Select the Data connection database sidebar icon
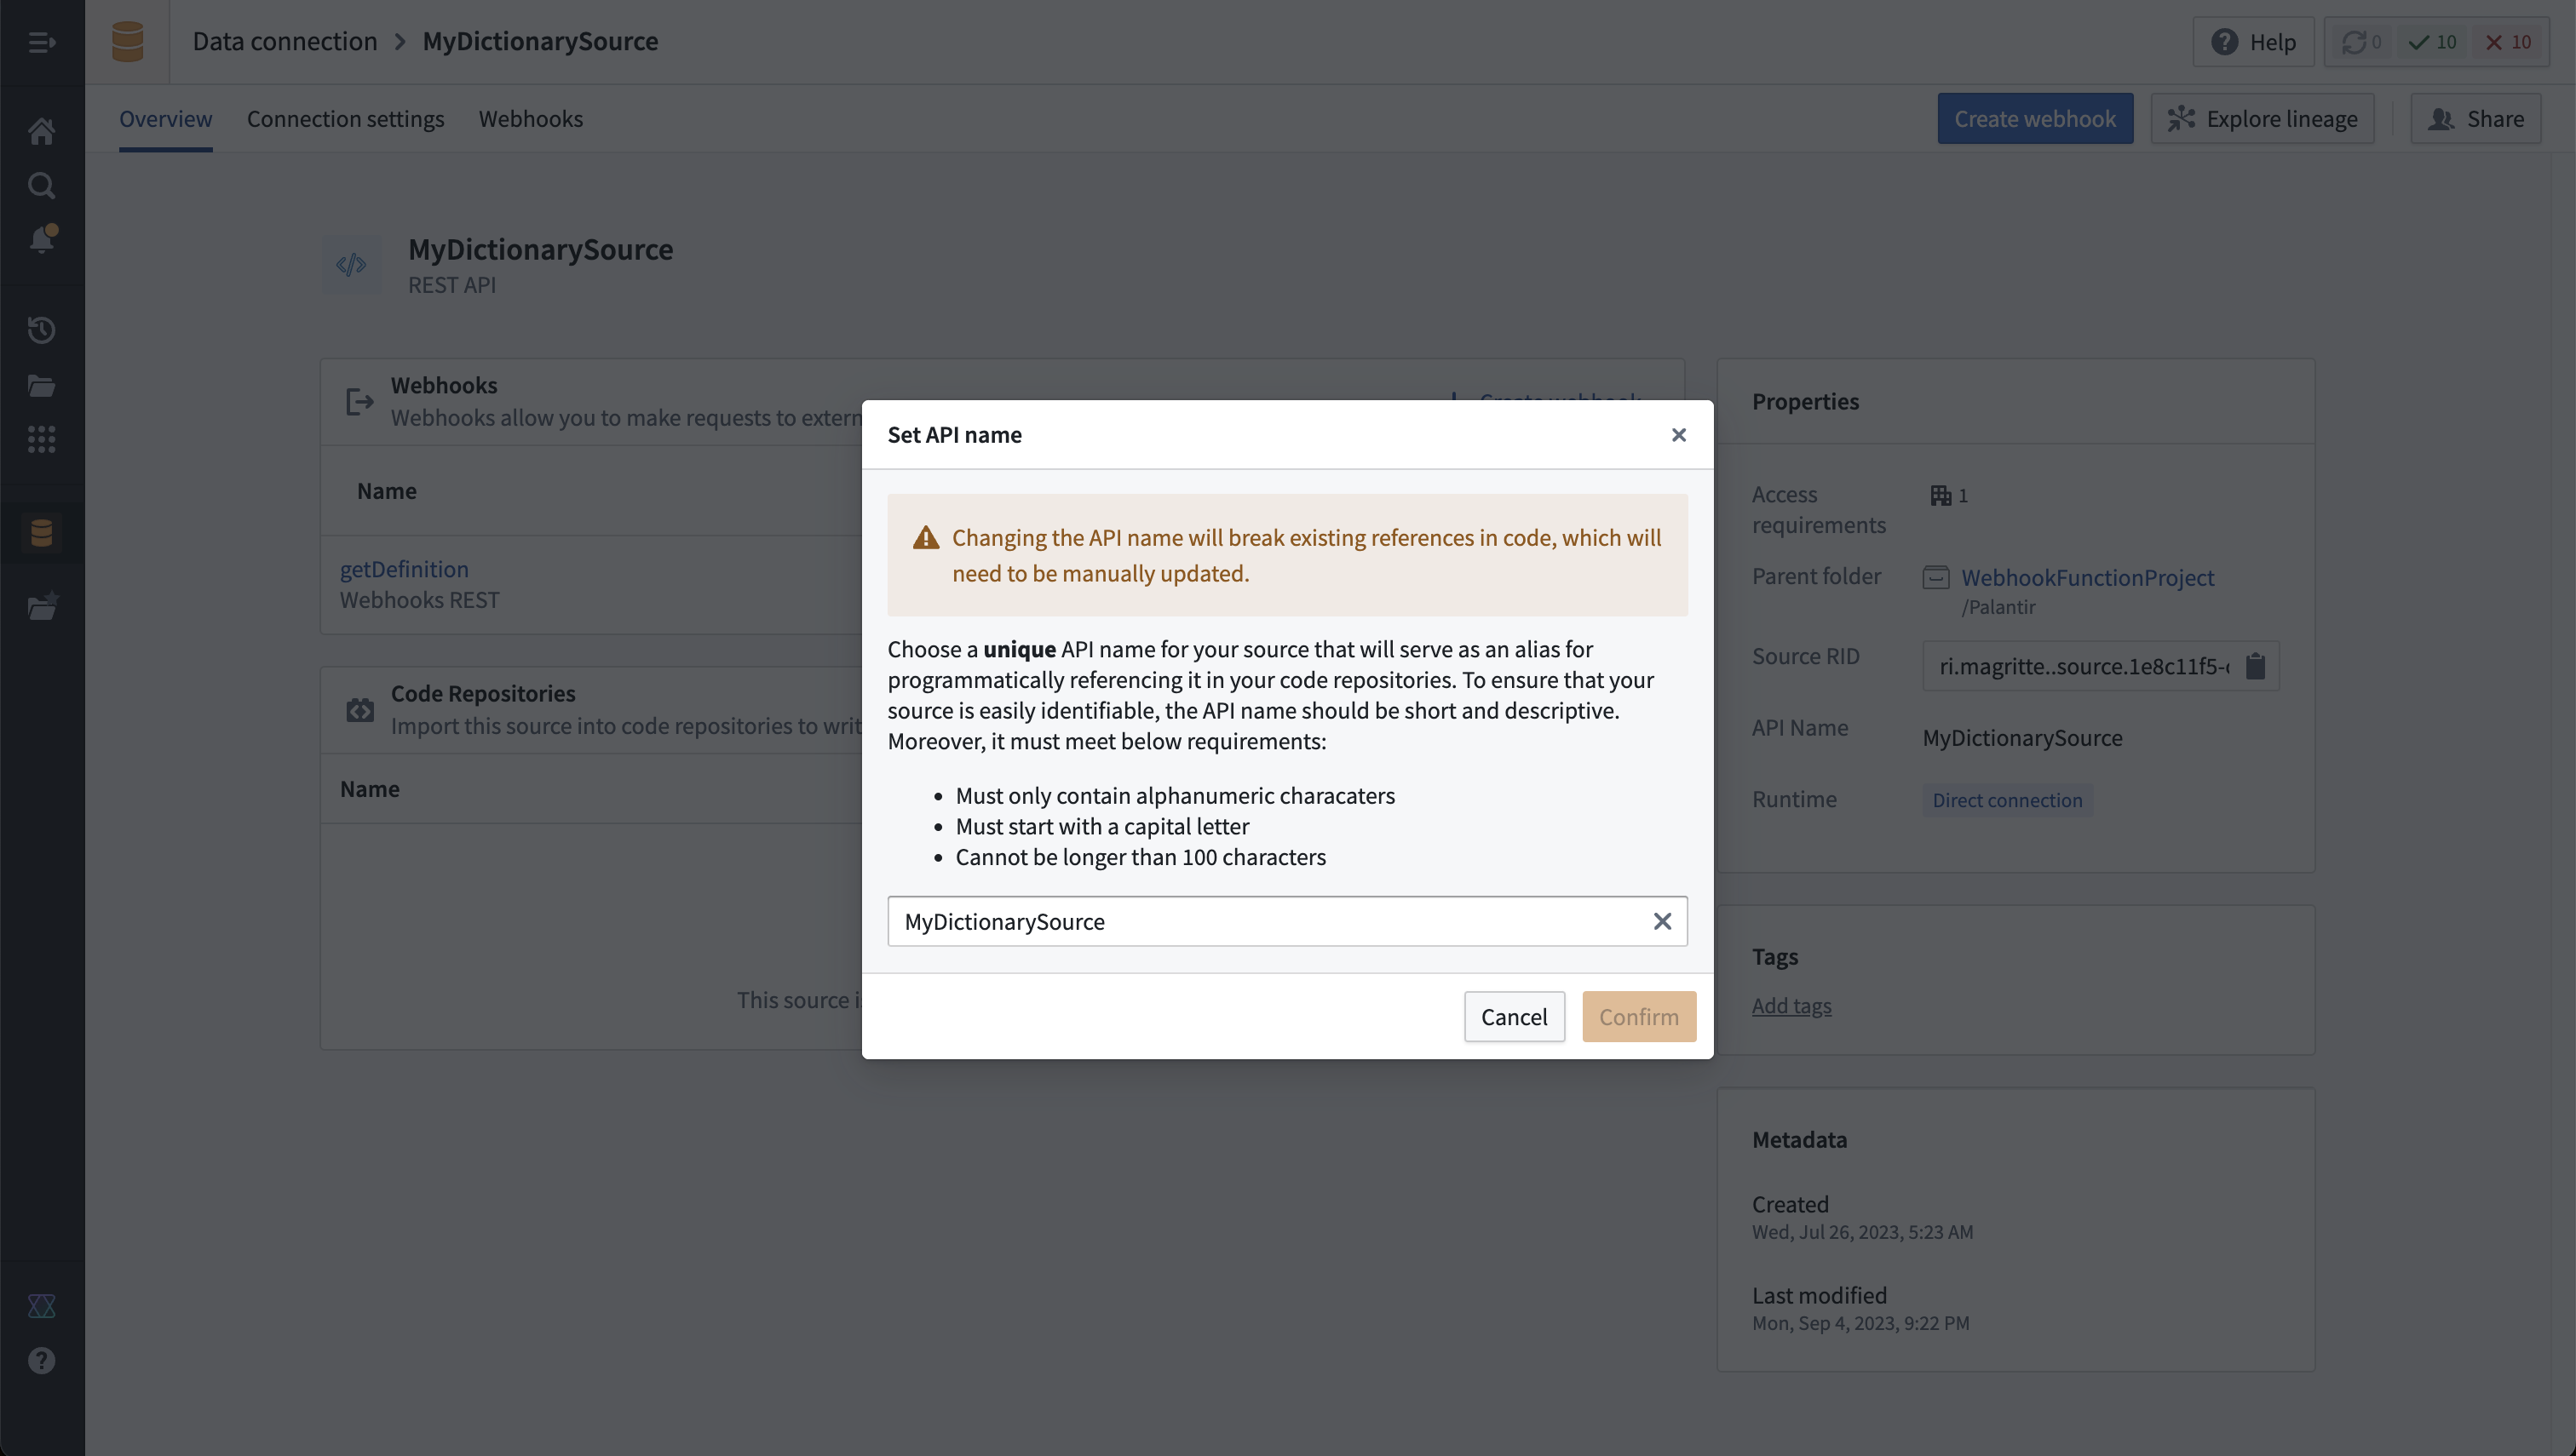 point(41,532)
